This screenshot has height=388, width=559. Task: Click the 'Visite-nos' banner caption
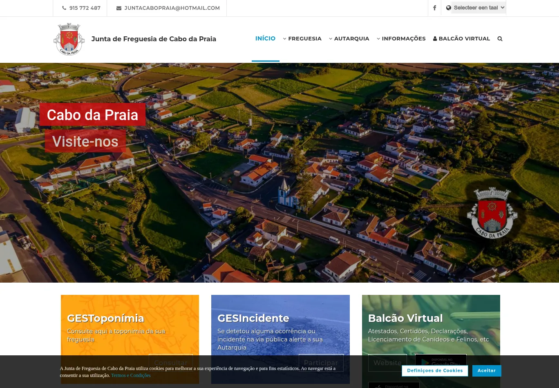85,141
